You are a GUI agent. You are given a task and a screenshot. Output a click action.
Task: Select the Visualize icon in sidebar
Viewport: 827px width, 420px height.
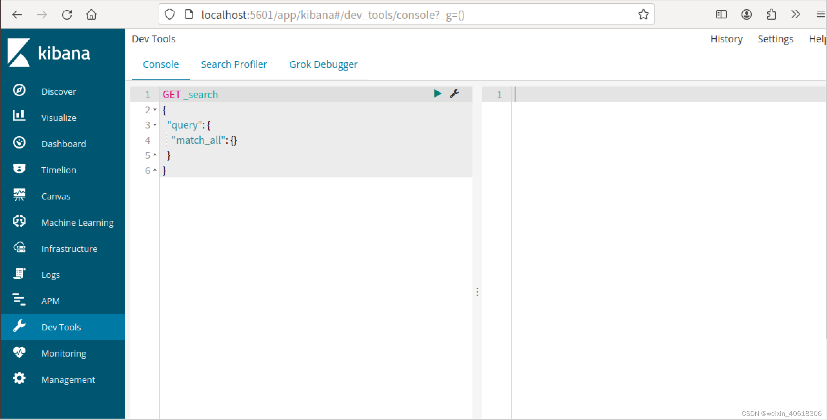pos(19,117)
